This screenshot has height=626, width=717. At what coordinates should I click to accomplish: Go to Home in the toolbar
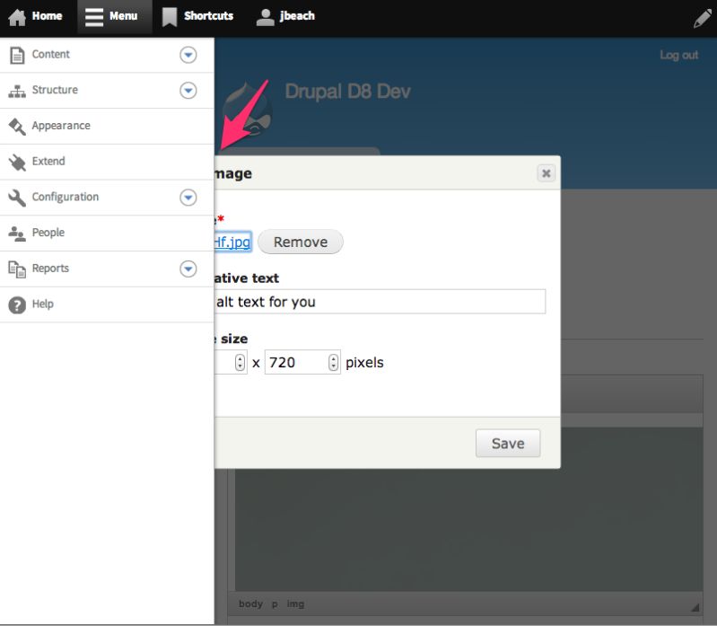35,16
